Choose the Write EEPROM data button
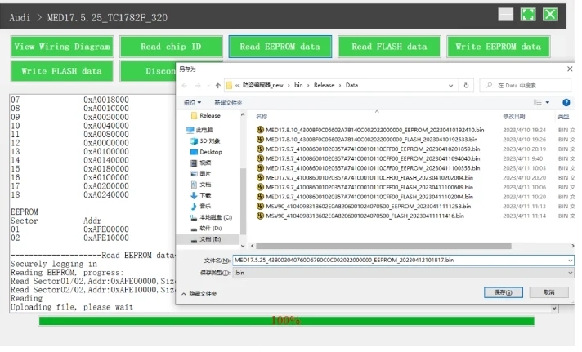The height and width of the screenshot is (352, 582). tap(499, 47)
